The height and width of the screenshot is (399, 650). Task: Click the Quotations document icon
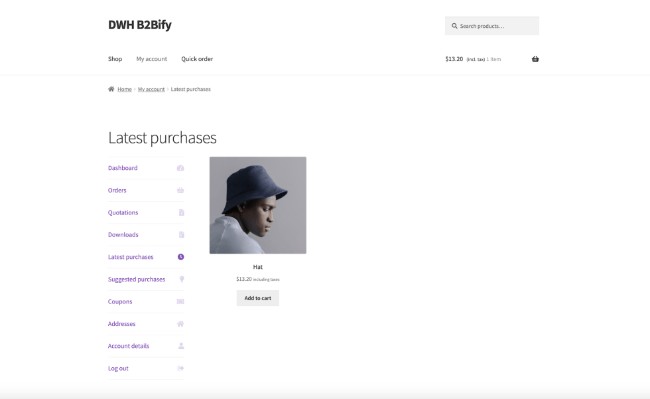click(x=181, y=212)
